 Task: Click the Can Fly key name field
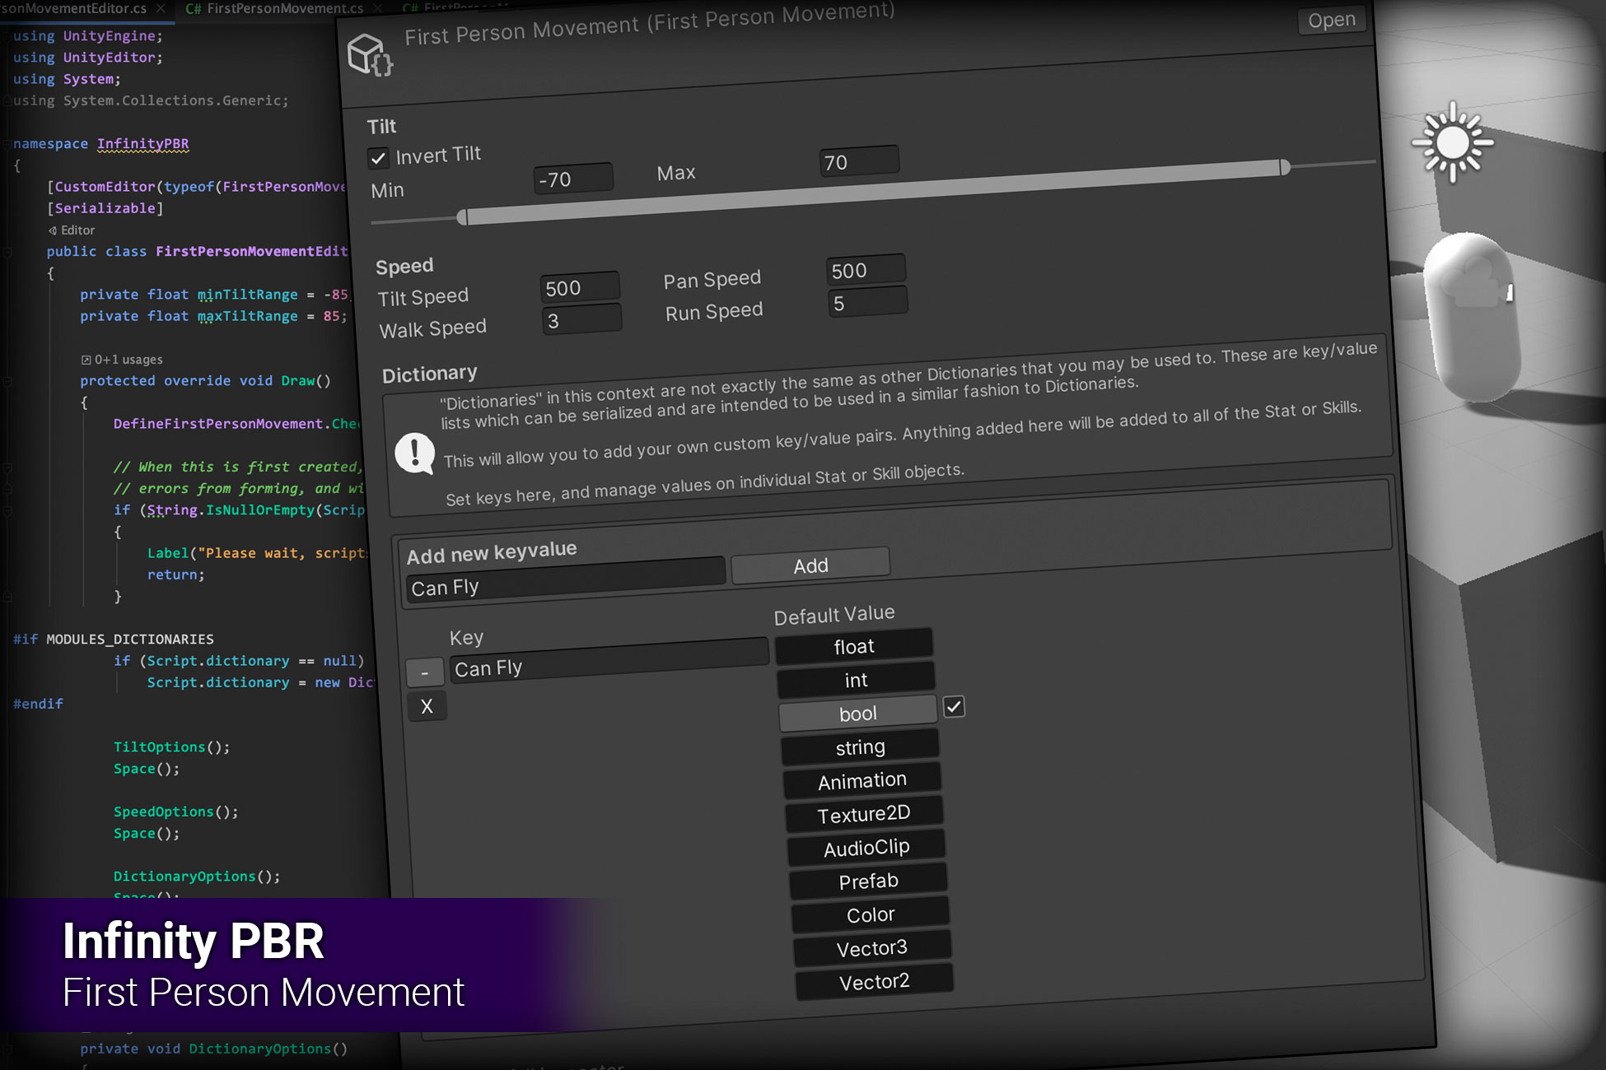(x=609, y=662)
